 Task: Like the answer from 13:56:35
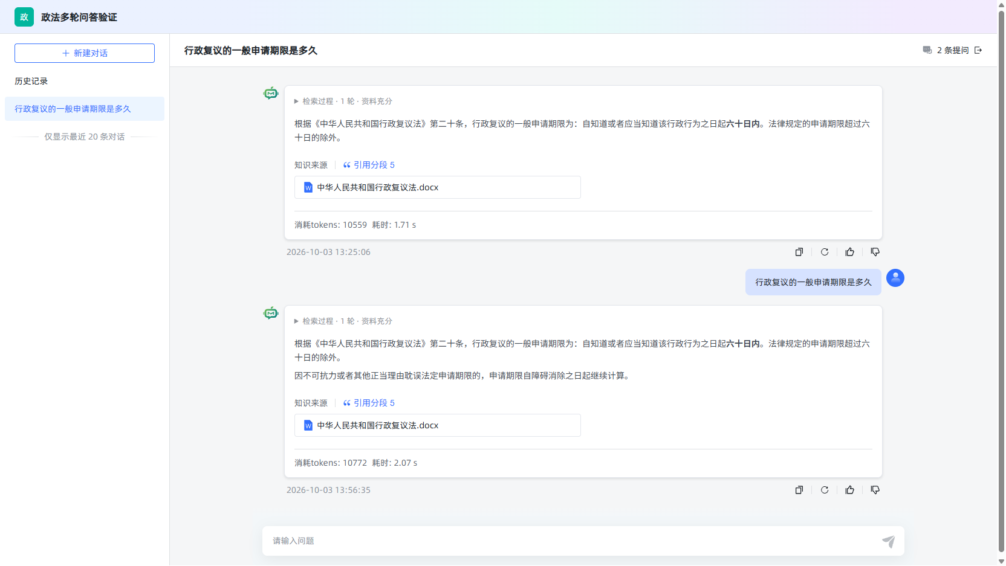(x=850, y=490)
